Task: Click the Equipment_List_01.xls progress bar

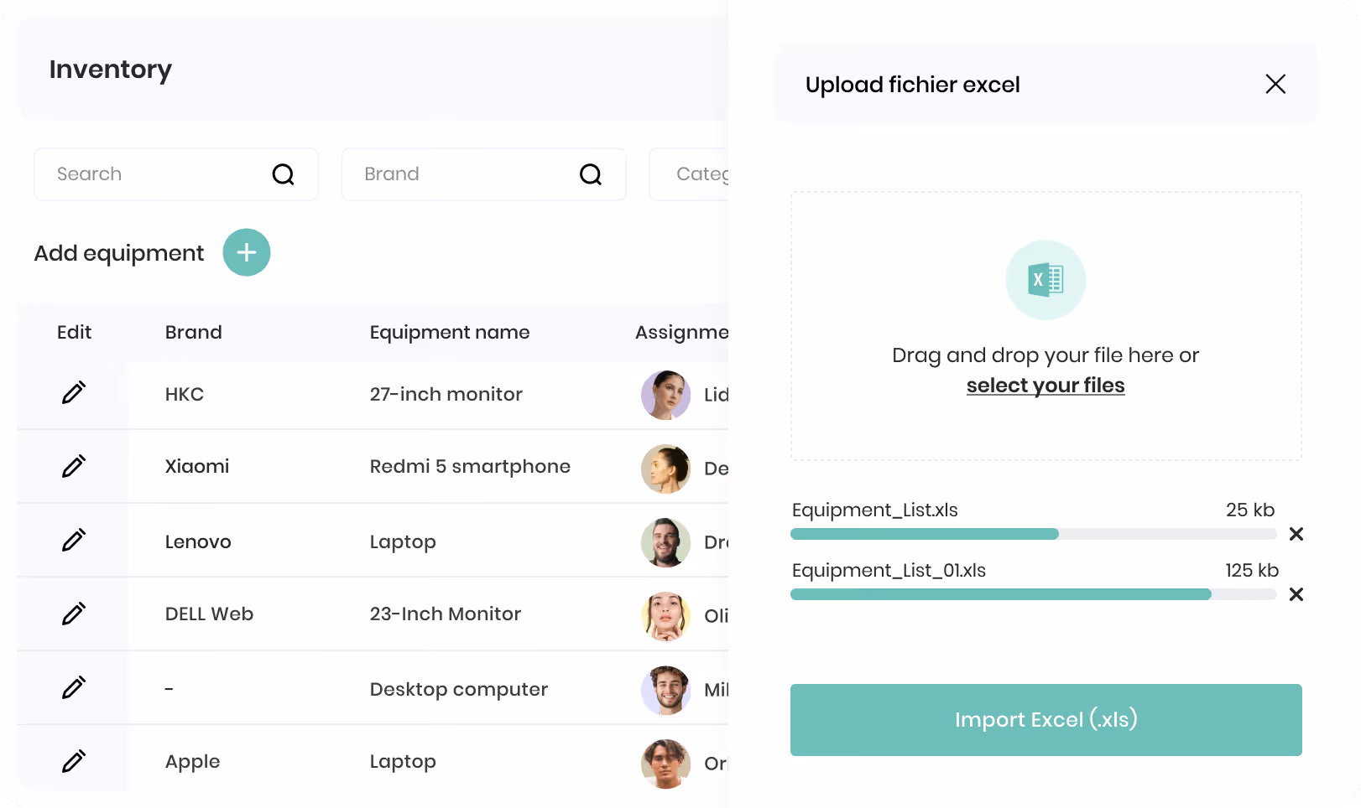Action: click(x=1033, y=594)
